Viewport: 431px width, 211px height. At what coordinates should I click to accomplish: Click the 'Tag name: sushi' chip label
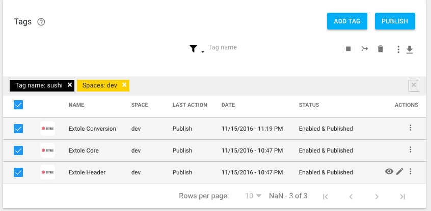point(39,85)
